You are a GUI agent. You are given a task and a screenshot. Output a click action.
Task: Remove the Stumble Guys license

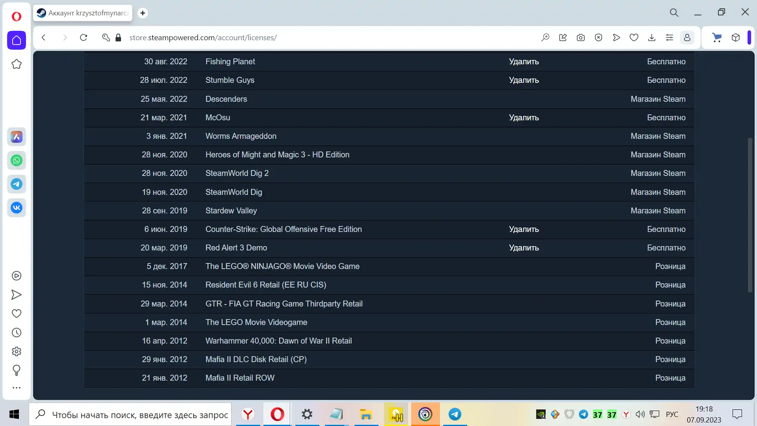point(524,80)
